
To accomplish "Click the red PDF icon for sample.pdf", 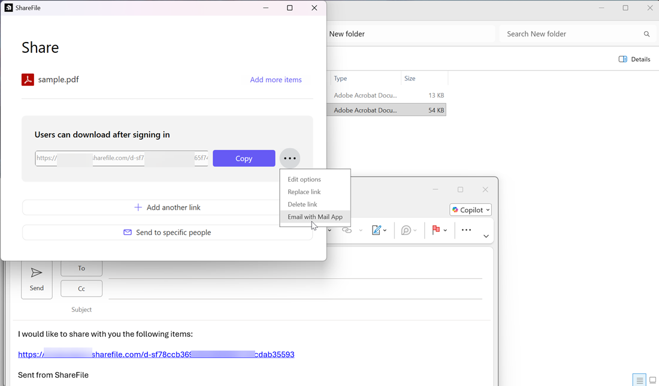I will [28, 80].
